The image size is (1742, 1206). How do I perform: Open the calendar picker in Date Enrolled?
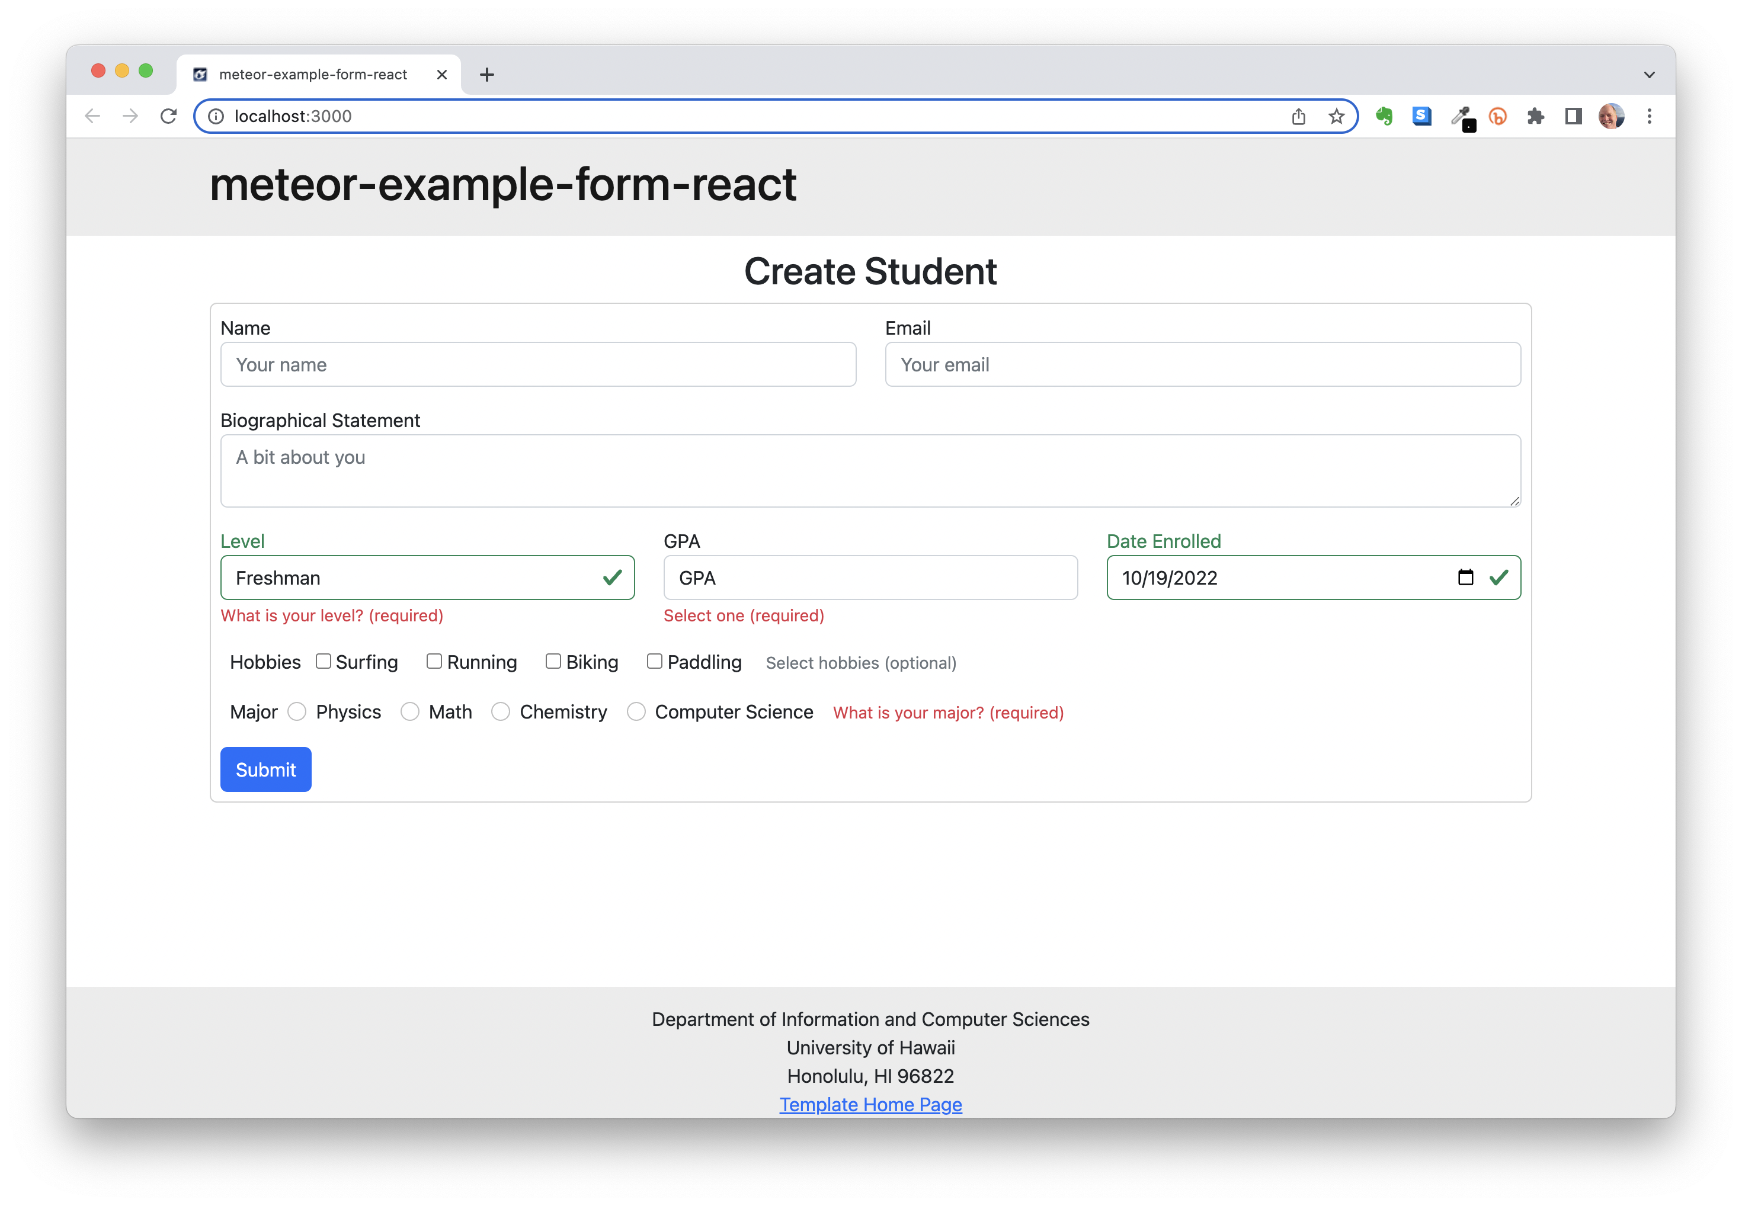(1465, 578)
